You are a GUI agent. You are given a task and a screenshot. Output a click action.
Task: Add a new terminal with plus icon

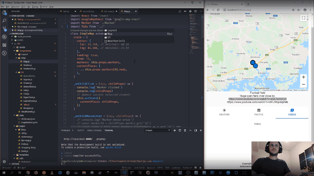(174, 130)
